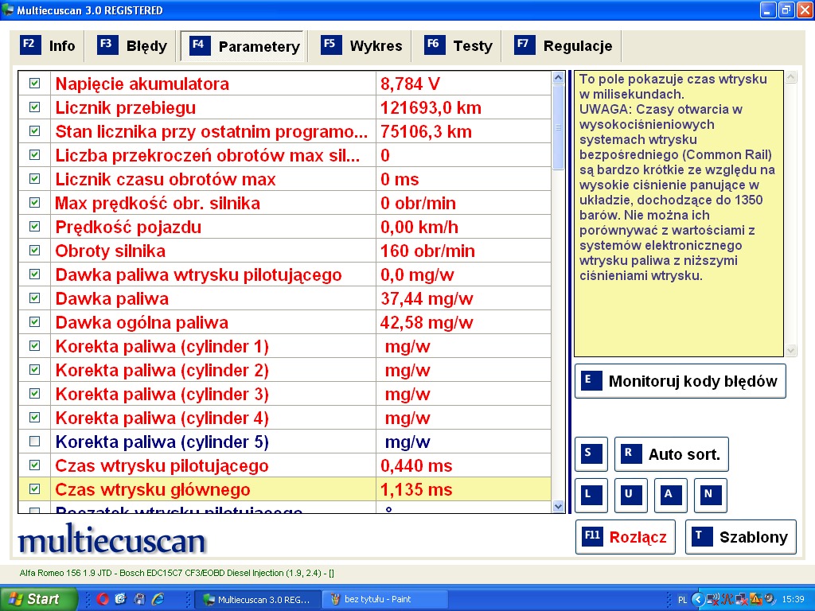Click the N shortcut button

[x=710, y=494]
